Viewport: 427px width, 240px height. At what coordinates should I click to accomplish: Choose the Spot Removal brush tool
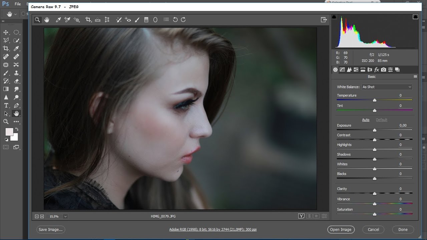118,20
